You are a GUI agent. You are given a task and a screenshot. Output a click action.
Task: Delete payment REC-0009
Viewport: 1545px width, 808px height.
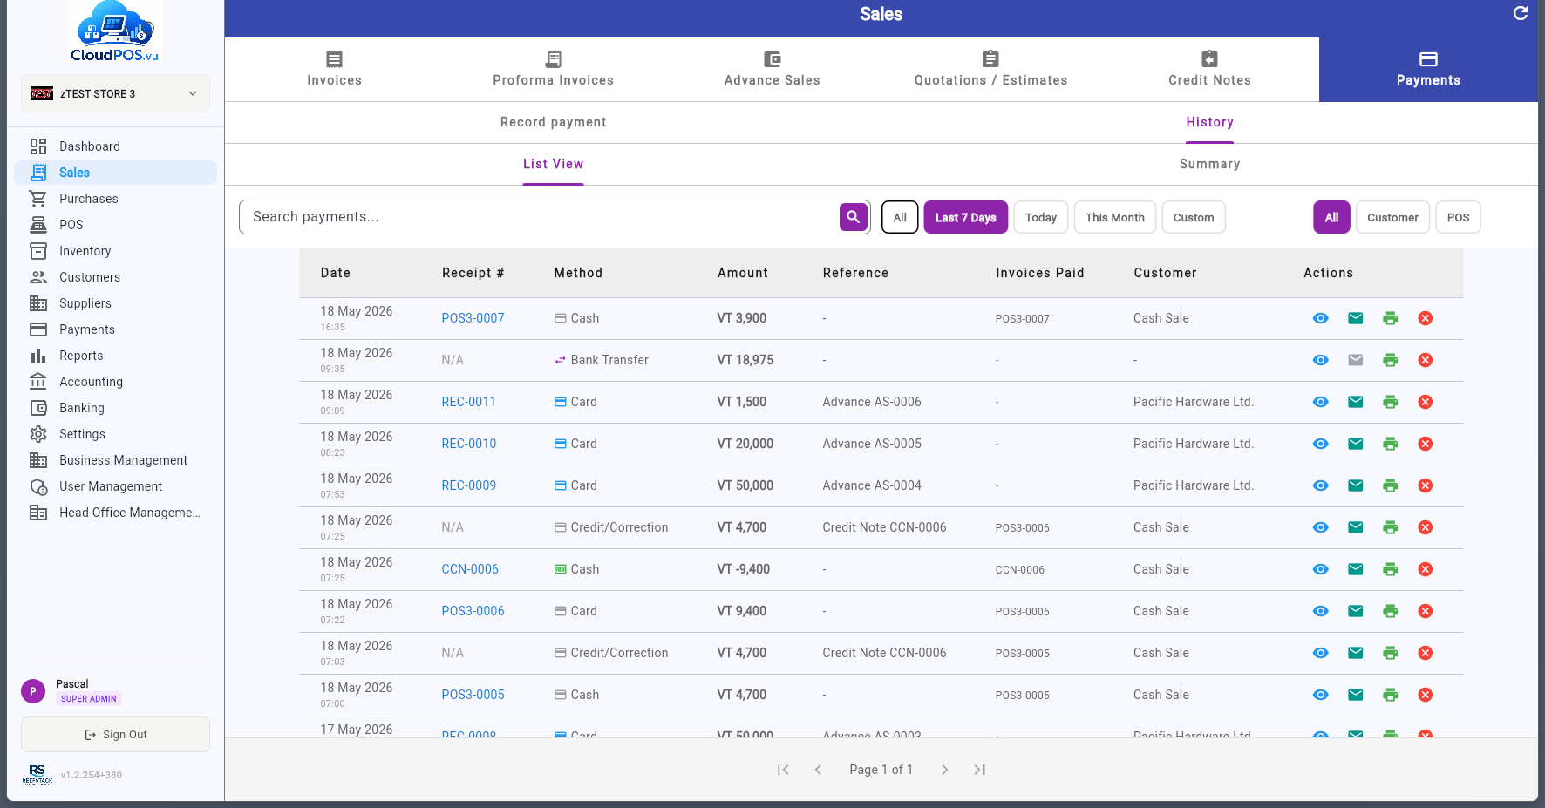[1426, 485]
